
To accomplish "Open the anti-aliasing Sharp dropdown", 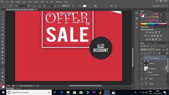I will tap(66, 6).
